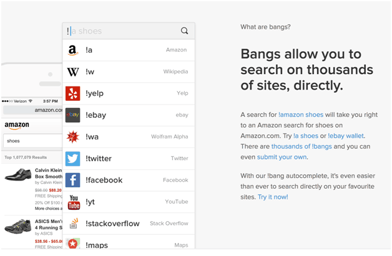Click the "!ebay wallet" link
The image size is (392, 256).
point(346,136)
